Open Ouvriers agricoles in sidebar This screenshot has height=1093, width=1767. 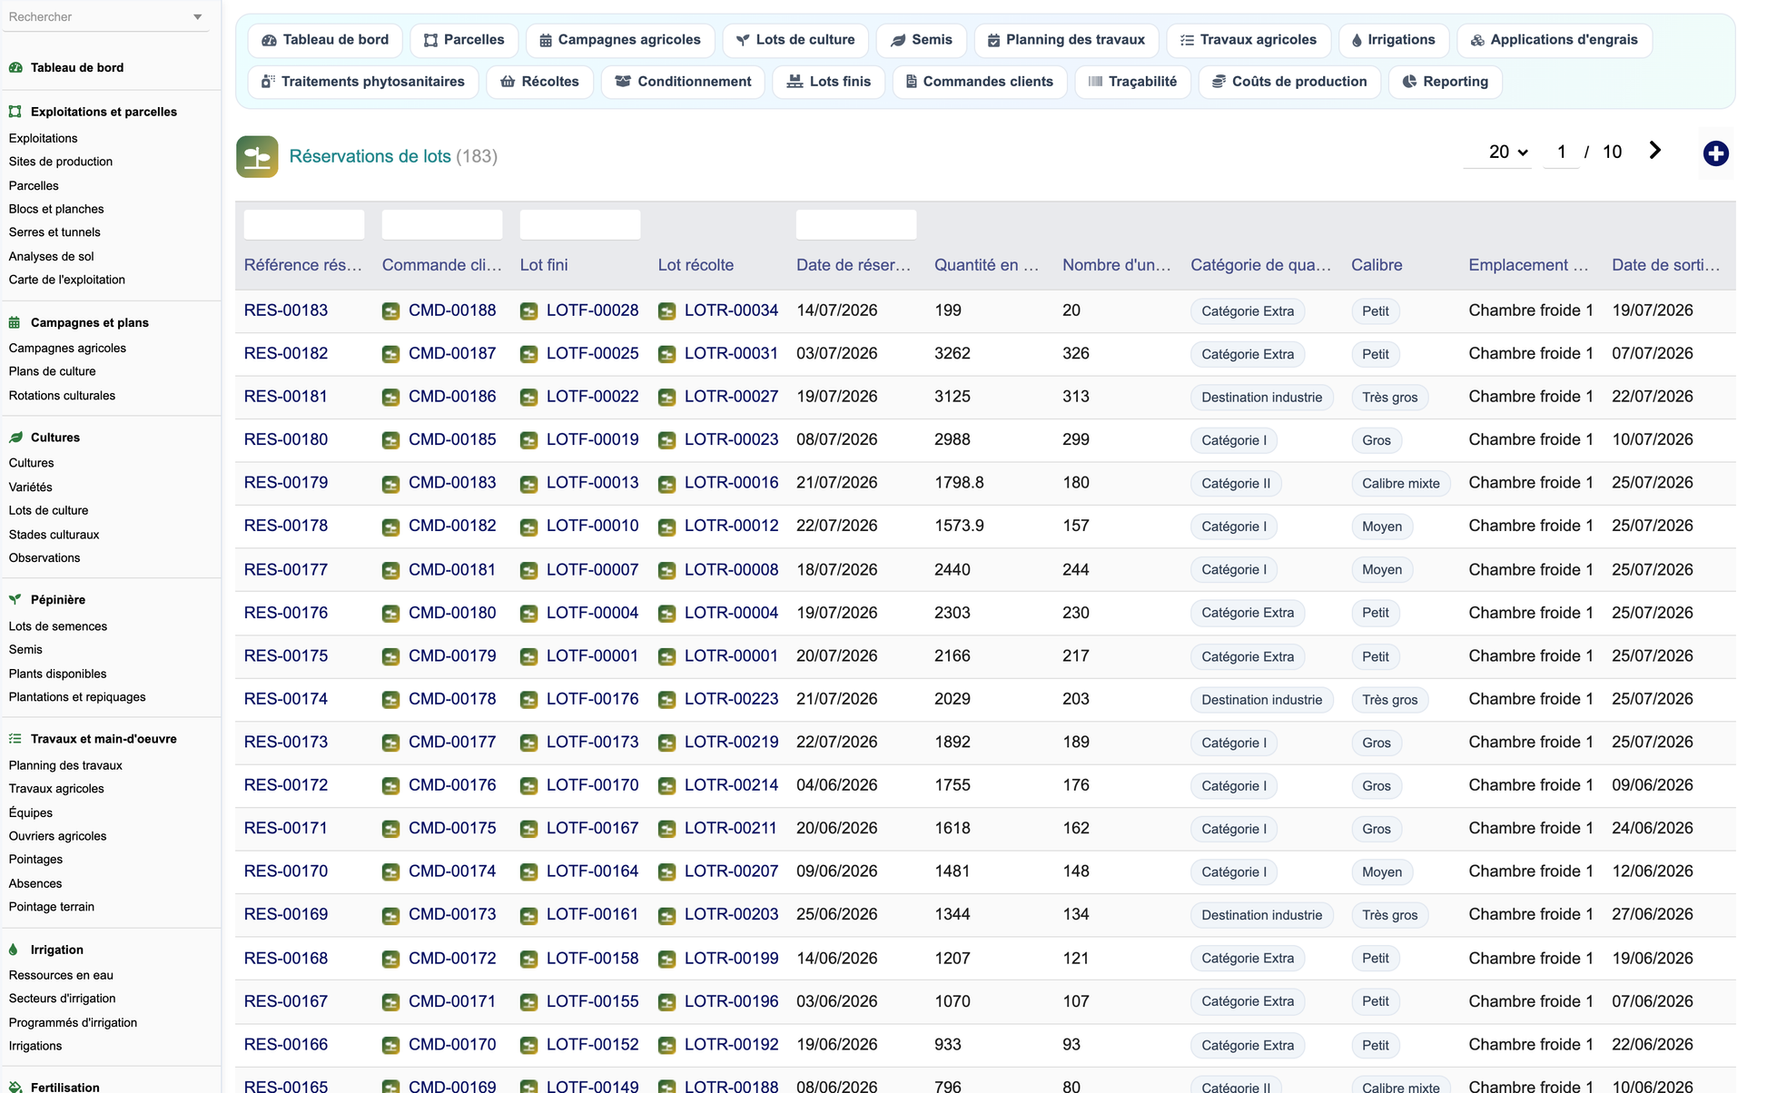tap(57, 836)
